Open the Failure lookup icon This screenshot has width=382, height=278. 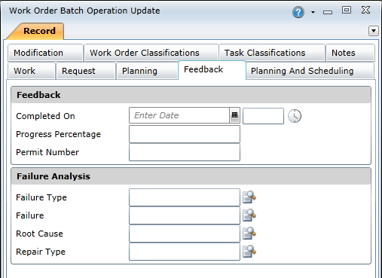tap(249, 215)
